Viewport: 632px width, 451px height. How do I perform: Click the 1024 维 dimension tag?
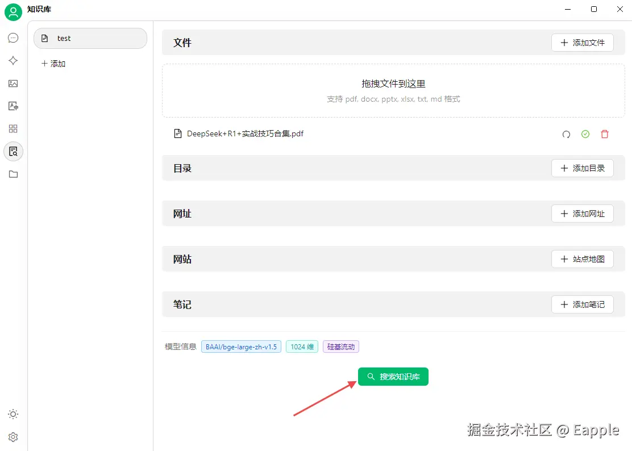click(x=302, y=346)
